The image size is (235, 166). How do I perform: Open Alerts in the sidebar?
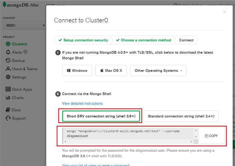point(17,52)
